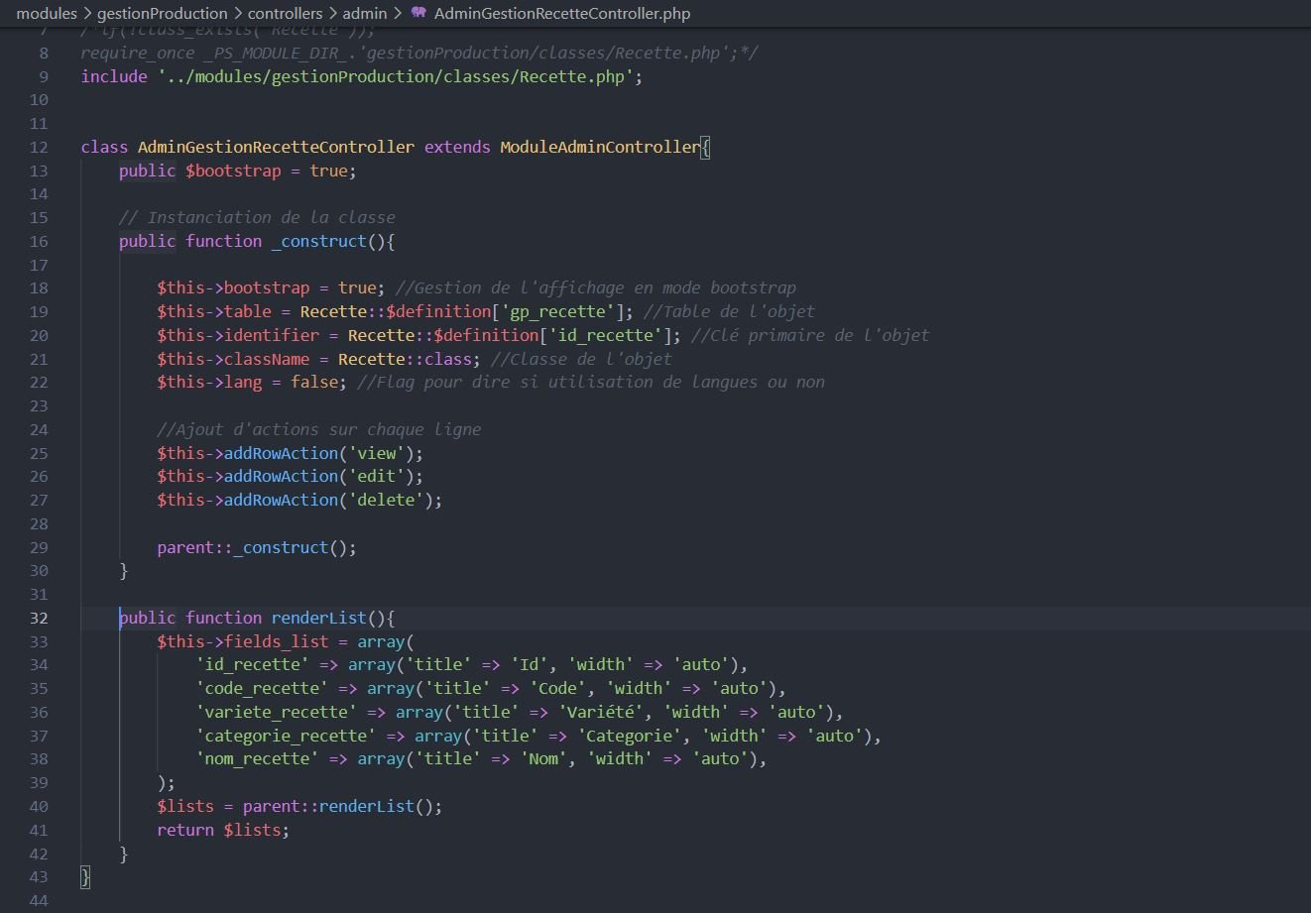Expand chevron after 'controllers' in breadcrumb
This screenshot has height=913, width=1311.
332,14
